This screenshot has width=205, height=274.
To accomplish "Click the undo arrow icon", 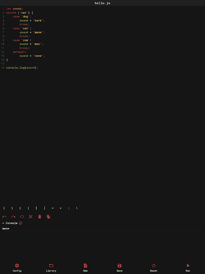I will tap(4, 217).
